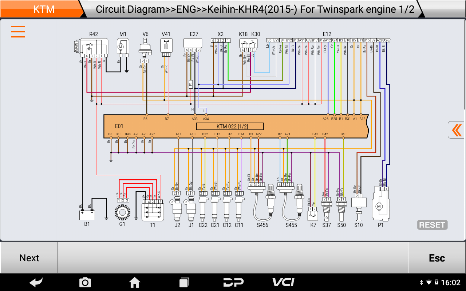Image resolution: width=466 pixels, height=291 pixels.
Task: Go to the Next diagram page
Action: 29,258
